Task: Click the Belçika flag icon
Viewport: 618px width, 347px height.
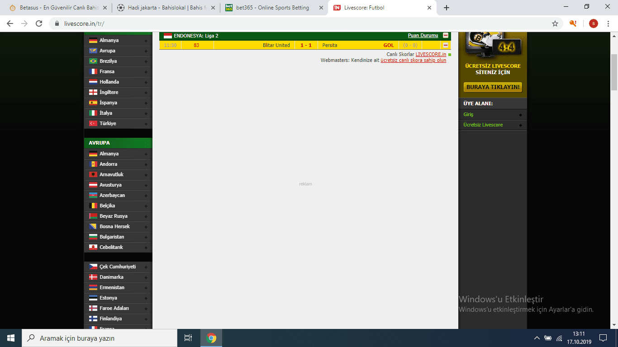Action: tap(93, 206)
